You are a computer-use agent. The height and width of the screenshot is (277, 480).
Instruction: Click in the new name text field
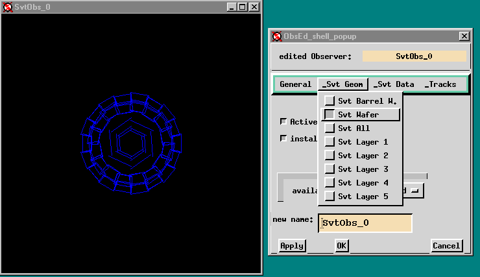366,223
